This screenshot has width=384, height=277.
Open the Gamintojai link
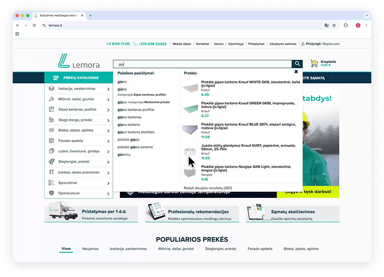[236, 44]
